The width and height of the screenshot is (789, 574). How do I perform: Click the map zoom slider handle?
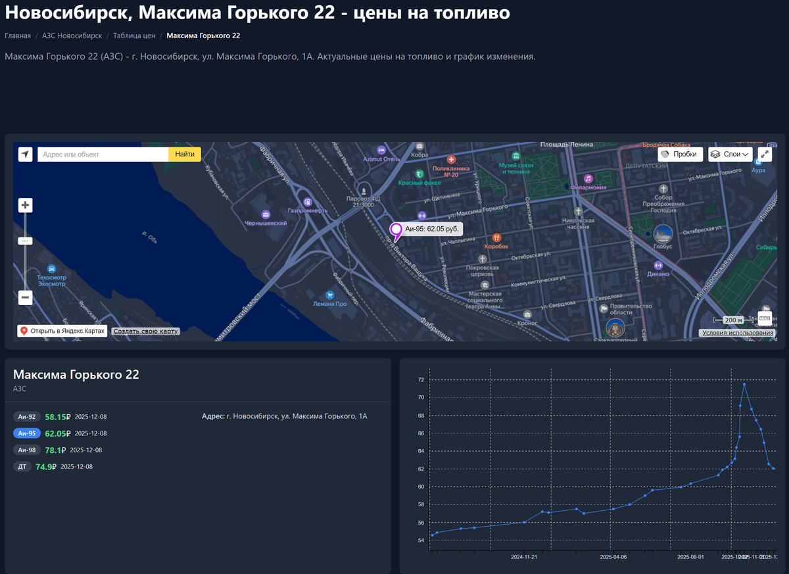25,241
